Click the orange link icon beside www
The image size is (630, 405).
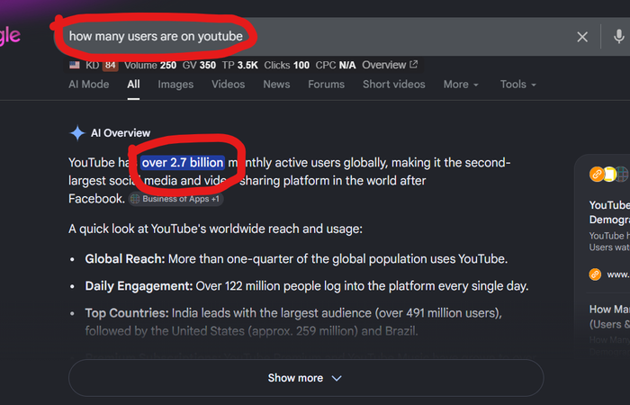(x=595, y=274)
